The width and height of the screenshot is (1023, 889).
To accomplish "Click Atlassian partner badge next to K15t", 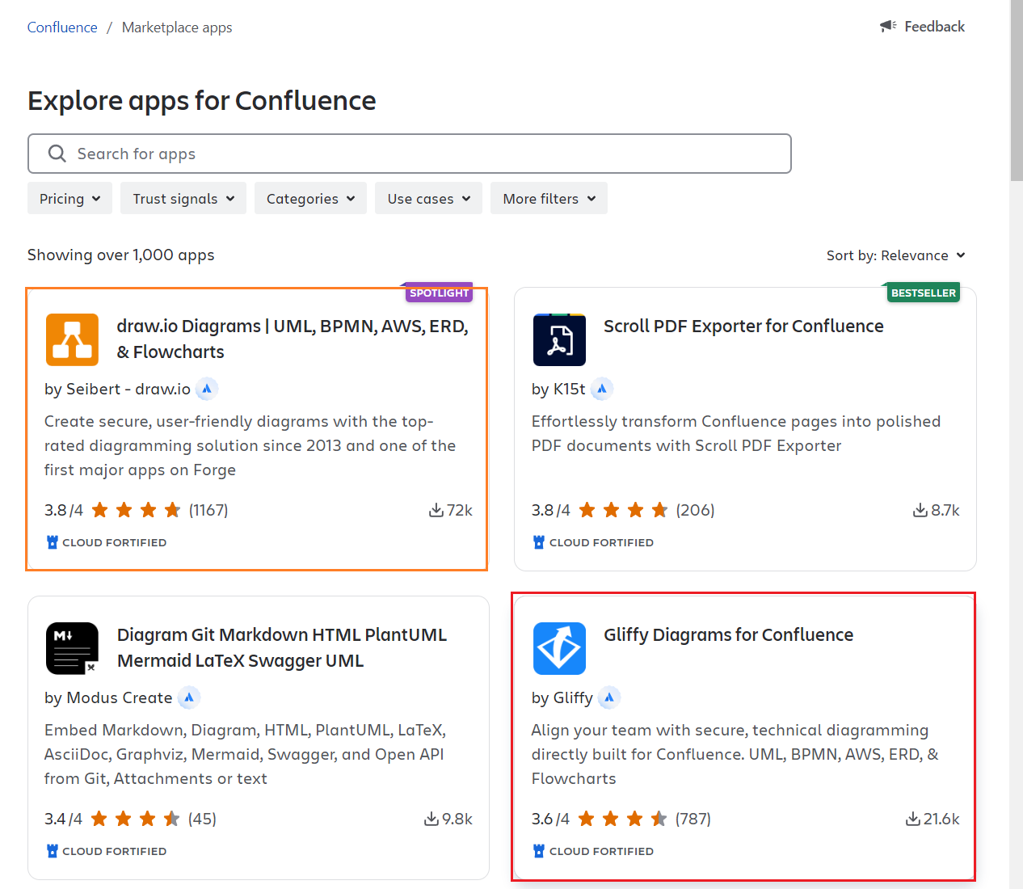I will pyautogui.click(x=602, y=389).
